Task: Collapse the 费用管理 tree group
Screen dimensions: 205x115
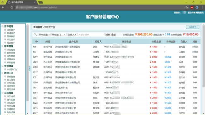Action: [2, 66]
